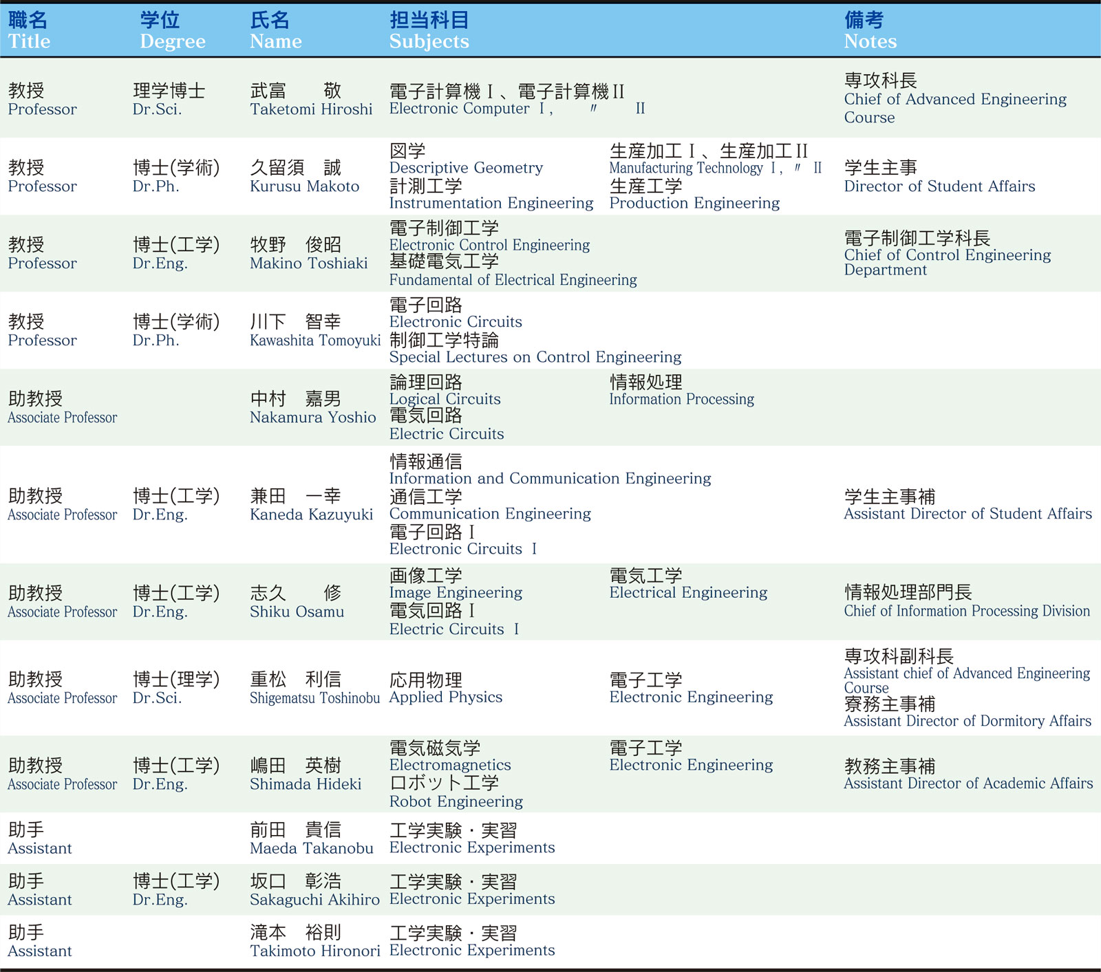Click the Logical Circuits subject

(445, 399)
